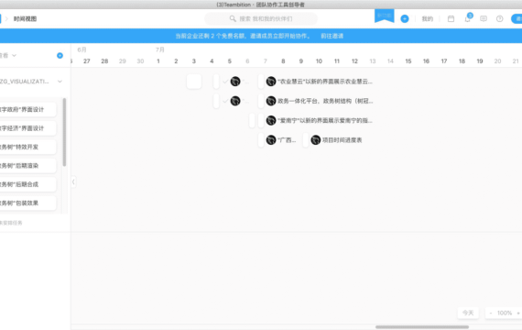Click the 前往邀请 link in the blue banner
The width and height of the screenshot is (522, 330).
point(332,36)
